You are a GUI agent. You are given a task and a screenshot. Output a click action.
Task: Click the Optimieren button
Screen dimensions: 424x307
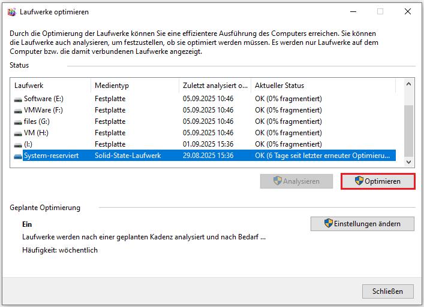[378, 181]
